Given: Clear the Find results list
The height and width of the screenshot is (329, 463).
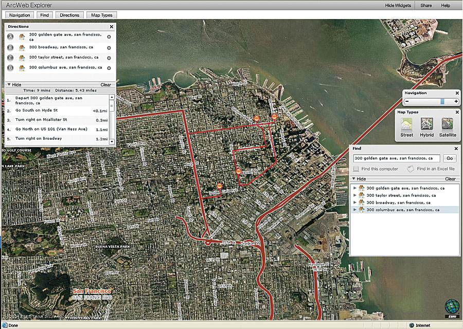Looking at the screenshot, I should pyautogui.click(x=450, y=179).
